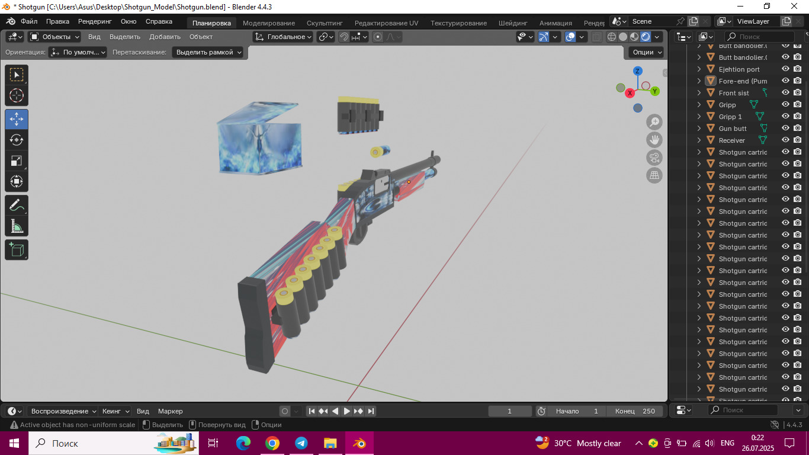809x455 pixels.
Task: Open the Выделить рамкой drag dropdown
Action: 208,52
